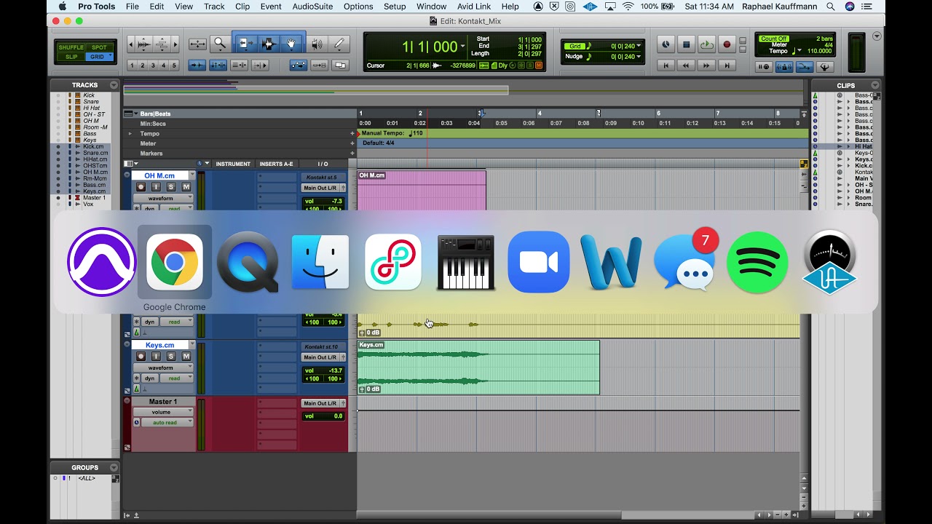The height and width of the screenshot is (524, 932).
Task: Select the Trim tool
Action: [x=246, y=44]
